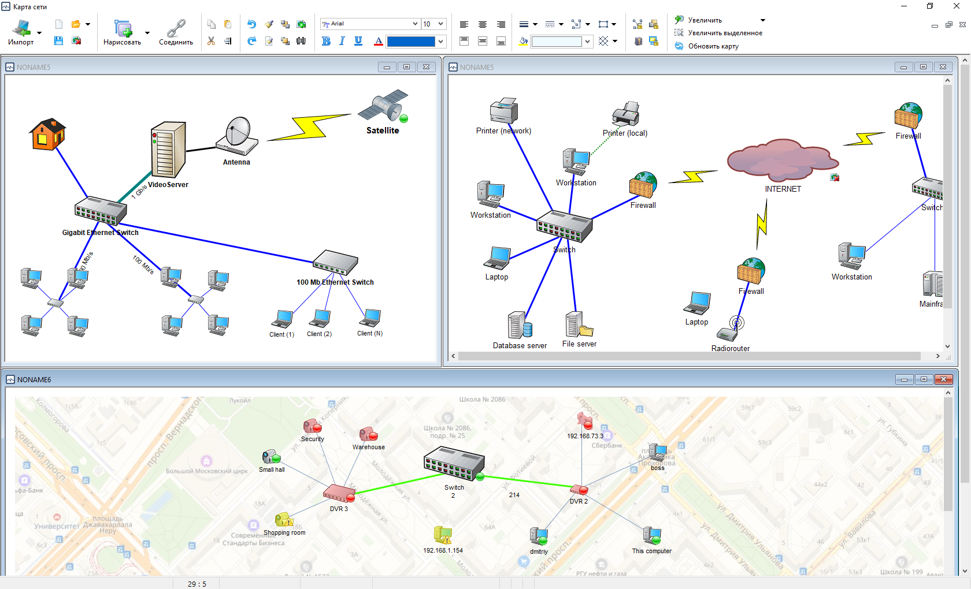The image size is (971, 589).
Task: Click Обновить карту (refresh map) button
Action: point(713,46)
